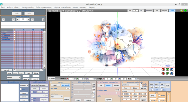The height and width of the screenshot is (105, 188).
Task: Click the Z rotation axis icon
Action: pyautogui.click(x=172, y=69)
